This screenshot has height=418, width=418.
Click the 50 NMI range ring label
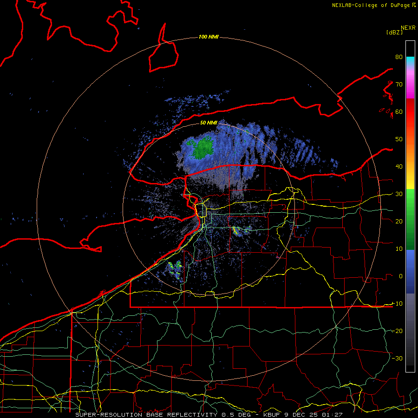pyautogui.click(x=209, y=123)
